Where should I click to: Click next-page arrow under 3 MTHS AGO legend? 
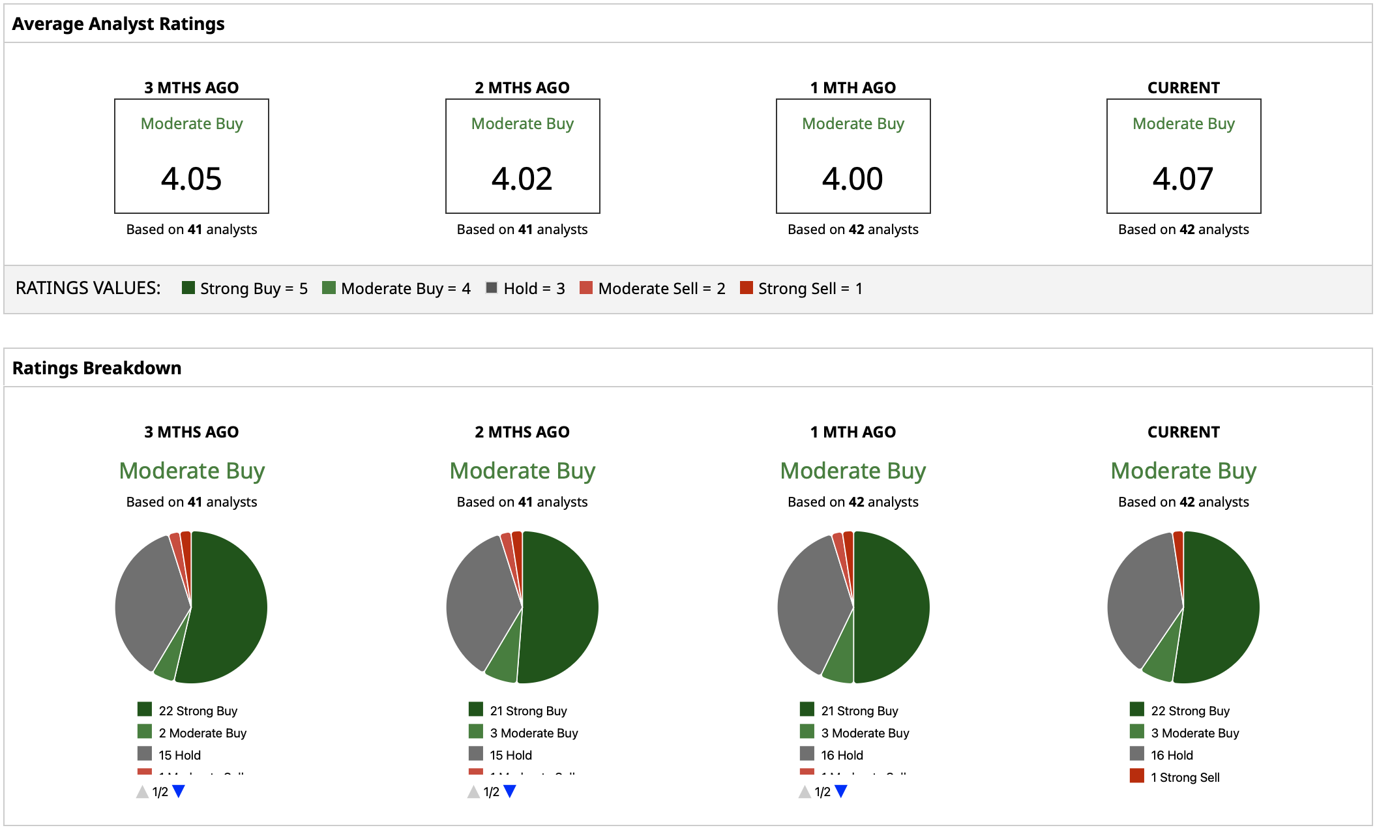click(179, 791)
